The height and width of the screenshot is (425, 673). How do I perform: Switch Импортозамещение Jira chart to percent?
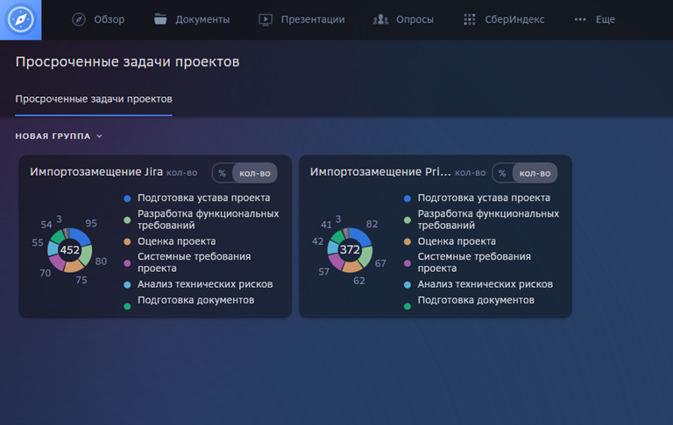222,173
